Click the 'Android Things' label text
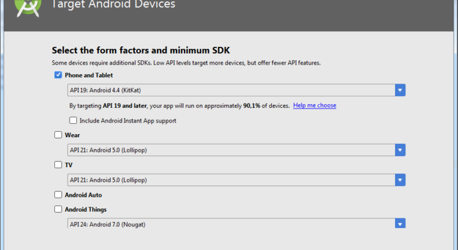The height and width of the screenshot is (250, 458). coord(85,209)
